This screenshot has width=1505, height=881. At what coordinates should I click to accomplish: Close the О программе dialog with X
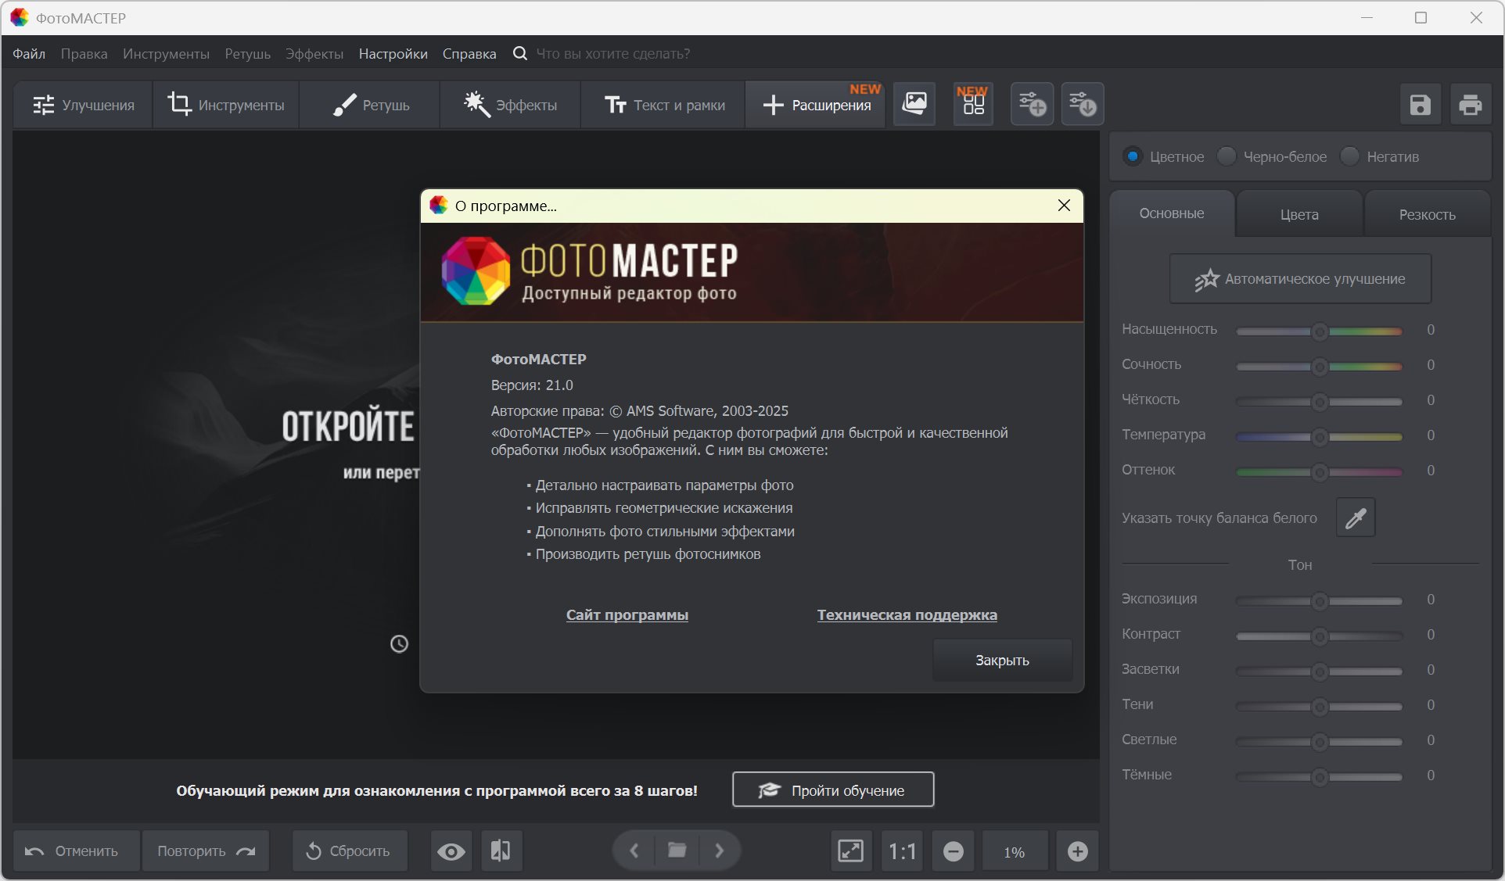point(1064,205)
